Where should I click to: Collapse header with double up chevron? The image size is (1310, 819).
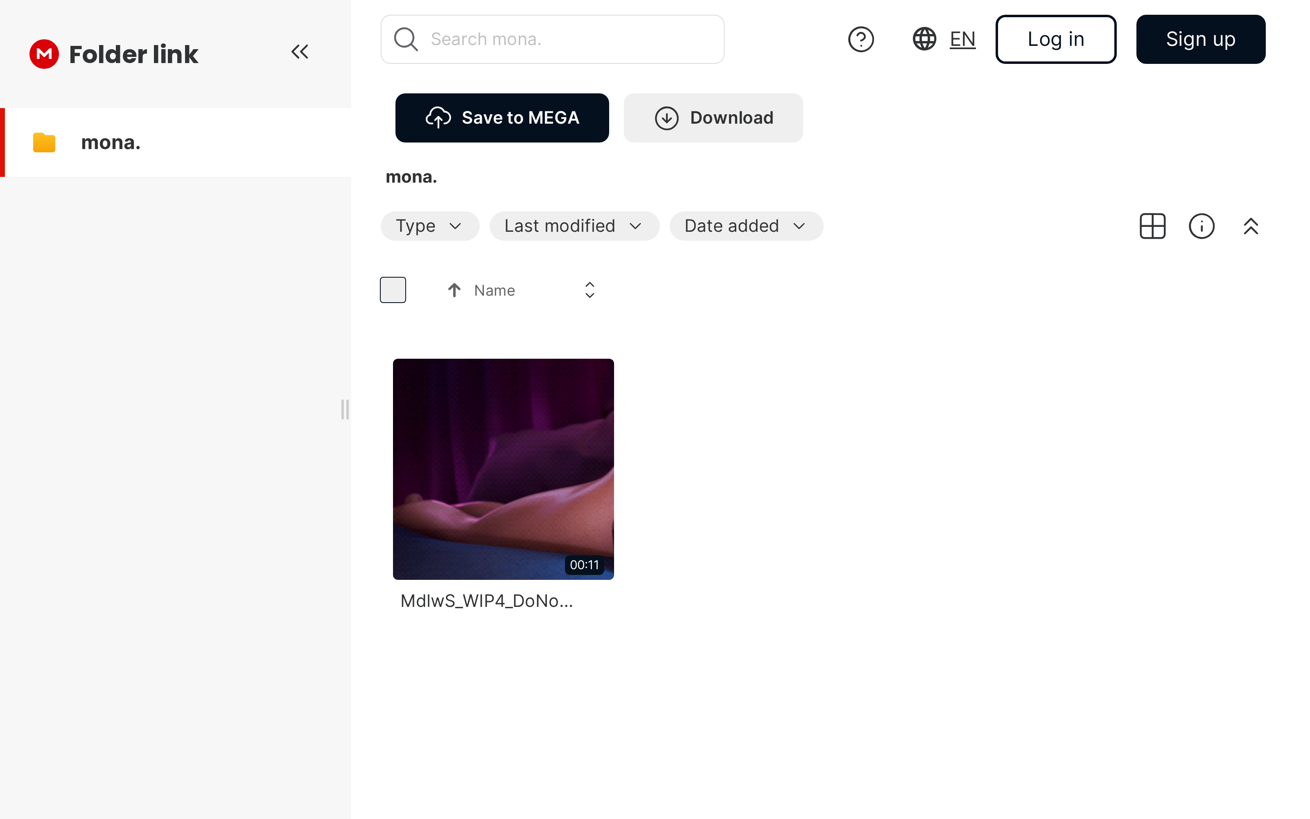[x=1251, y=226]
